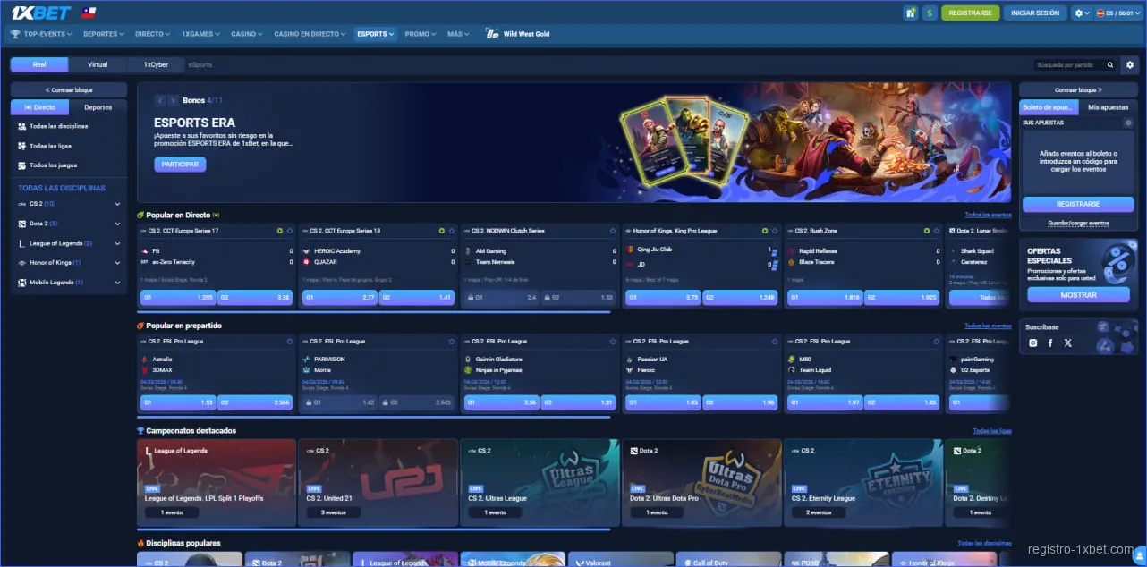Click the search magnifier icon
Image resolution: width=1147 pixels, height=567 pixels.
[1110, 65]
